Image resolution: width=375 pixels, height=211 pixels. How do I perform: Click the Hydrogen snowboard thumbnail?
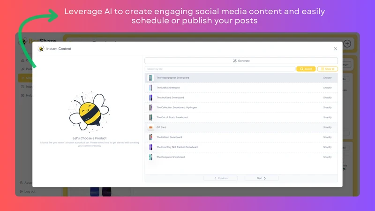pyautogui.click(x=150, y=107)
